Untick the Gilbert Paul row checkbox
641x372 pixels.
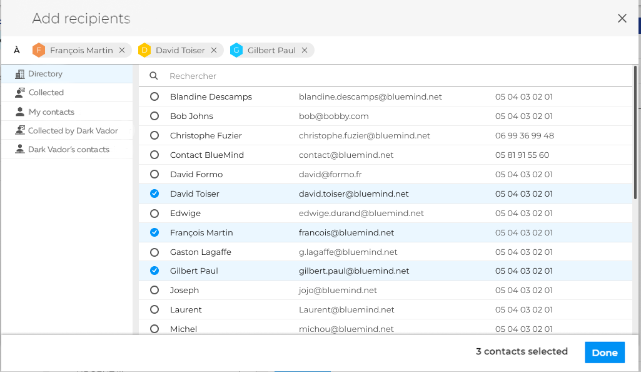click(x=154, y=271)
